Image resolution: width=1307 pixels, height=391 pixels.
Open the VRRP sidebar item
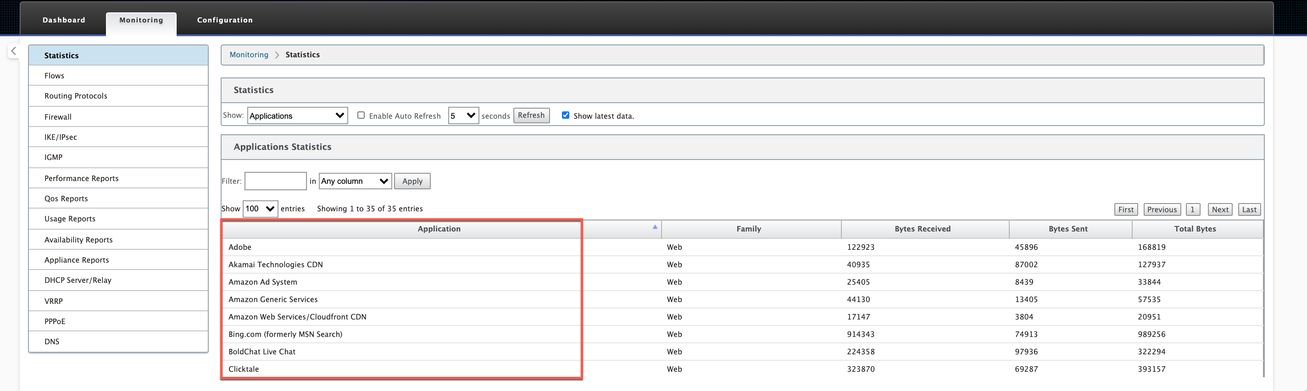118,301
